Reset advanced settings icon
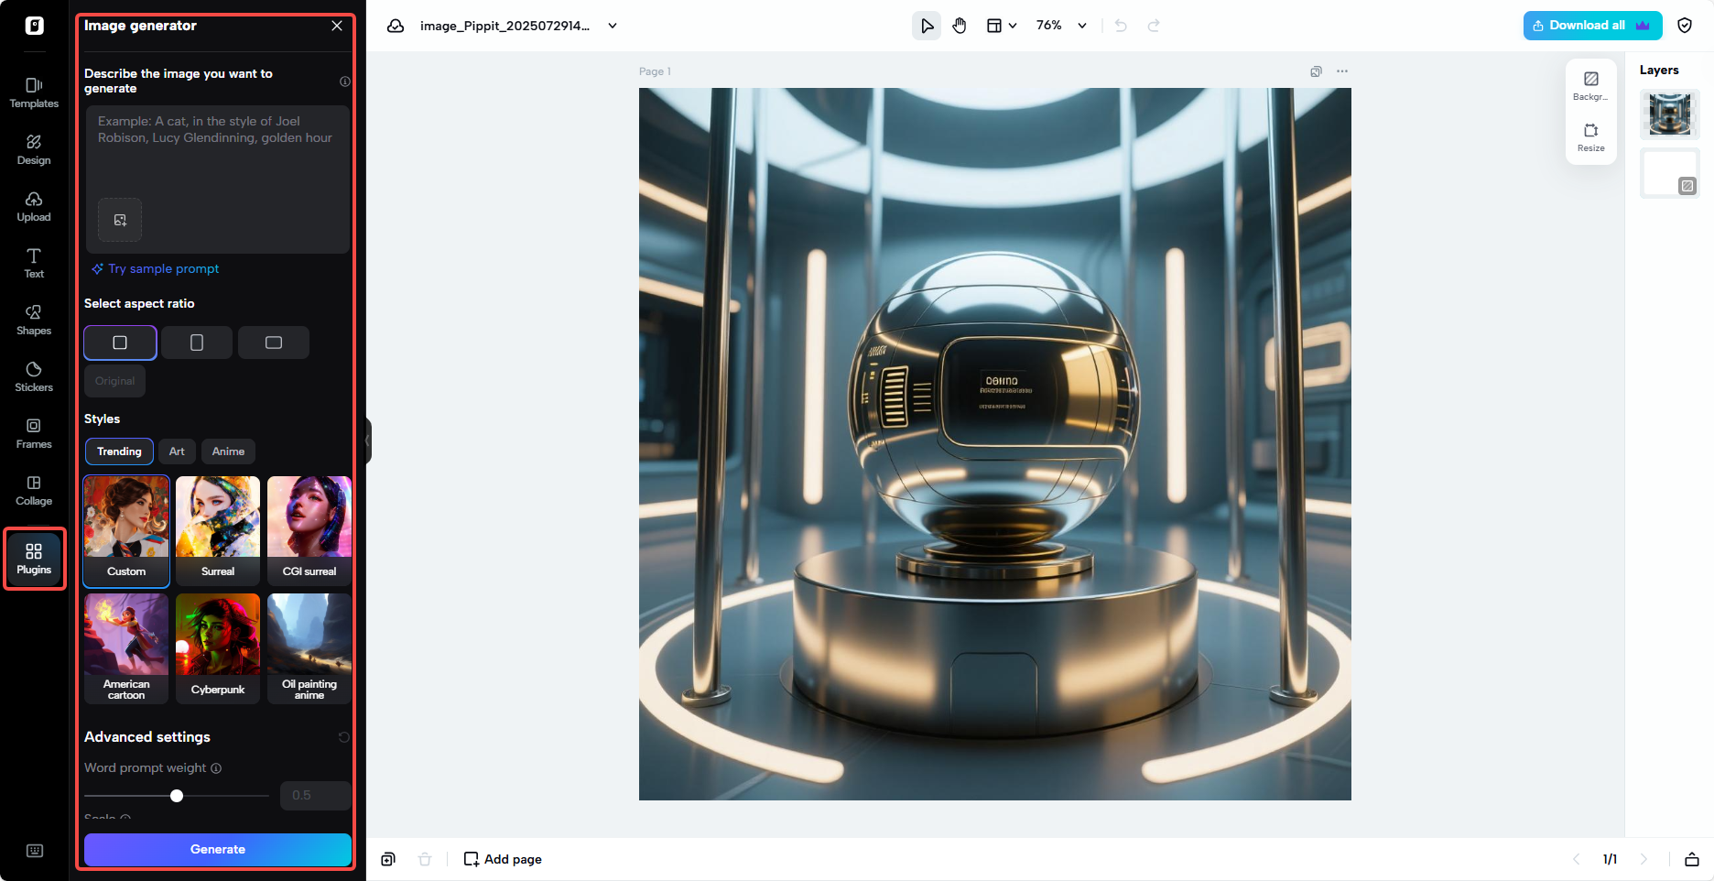This screenshot has width=1714, height=881. (344, 737)
